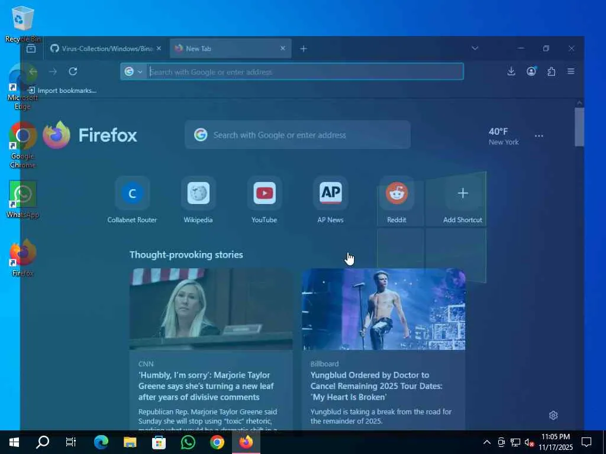This screenshot has height=454, width=606.
Task: Launch Microsoft Edge from the taskbar
Action: pyautogui.click(x=101, y=442)
